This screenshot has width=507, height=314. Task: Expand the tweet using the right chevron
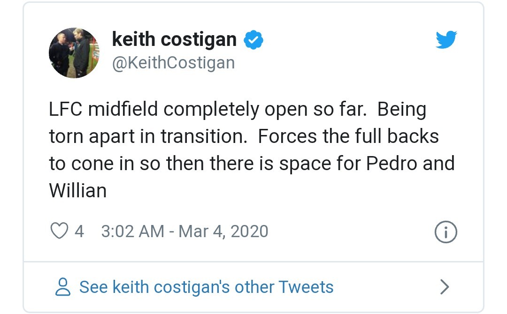click(444, 286)
